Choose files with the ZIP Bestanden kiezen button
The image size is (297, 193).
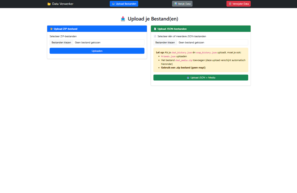(x=61, y=43)
